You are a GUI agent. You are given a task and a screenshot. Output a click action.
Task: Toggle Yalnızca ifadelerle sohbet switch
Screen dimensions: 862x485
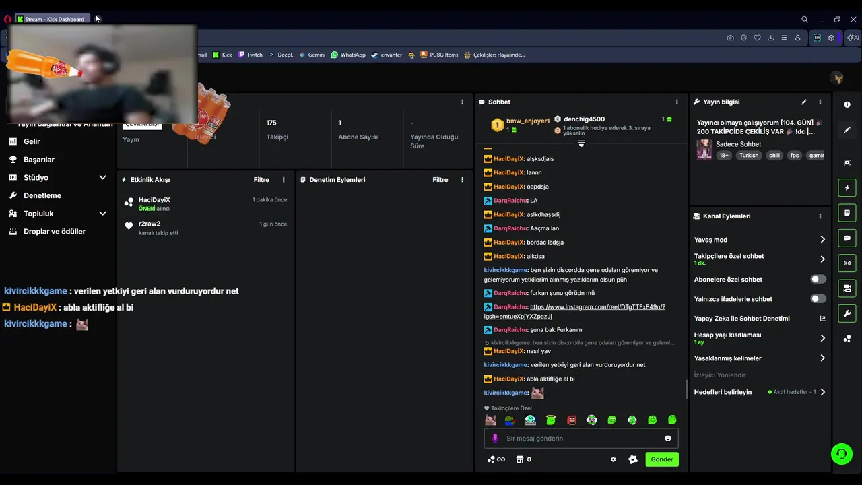pyautogui.click(x=818, y=298)
